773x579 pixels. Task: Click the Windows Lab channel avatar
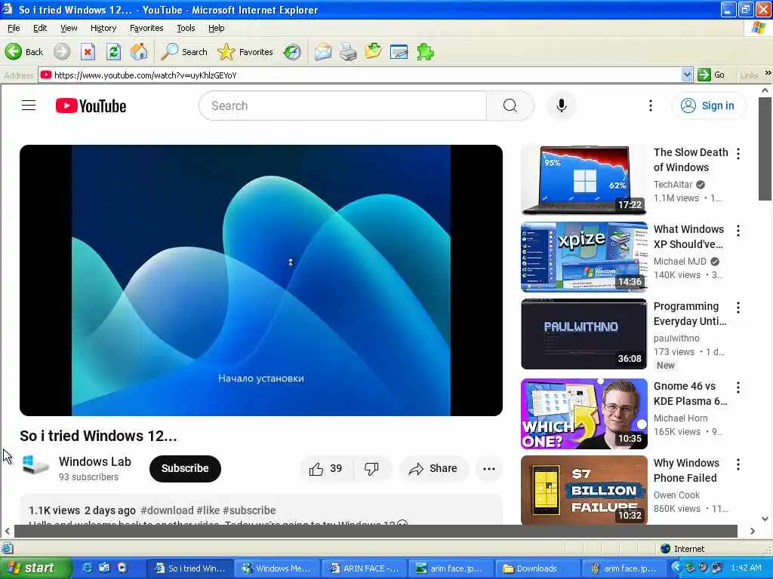click(35, 466)
